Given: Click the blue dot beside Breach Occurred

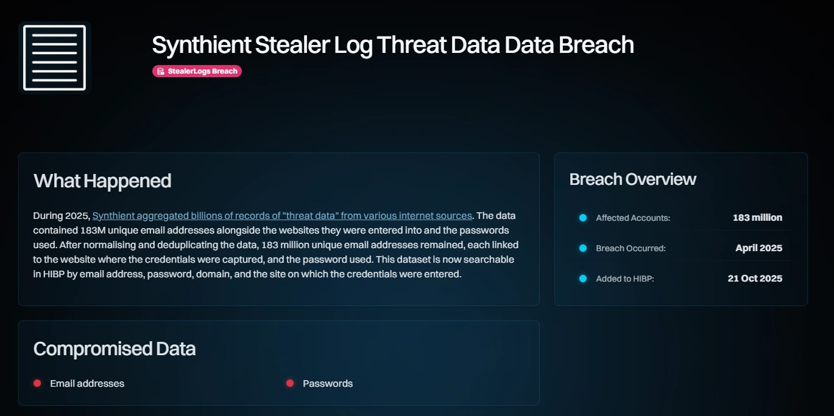Looking at the screenshot, I should point(583,248).
